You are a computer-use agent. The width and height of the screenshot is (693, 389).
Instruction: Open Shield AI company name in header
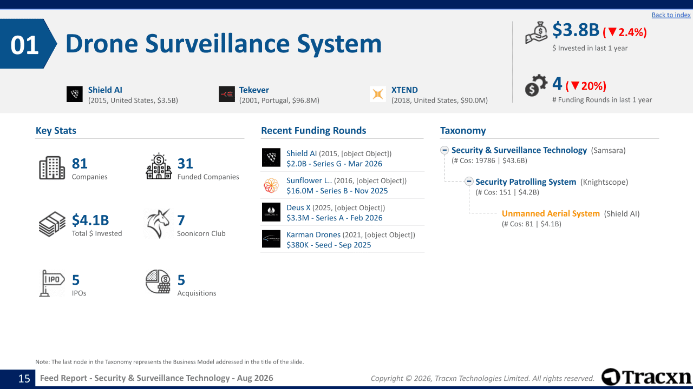click(x=105, y=90)
